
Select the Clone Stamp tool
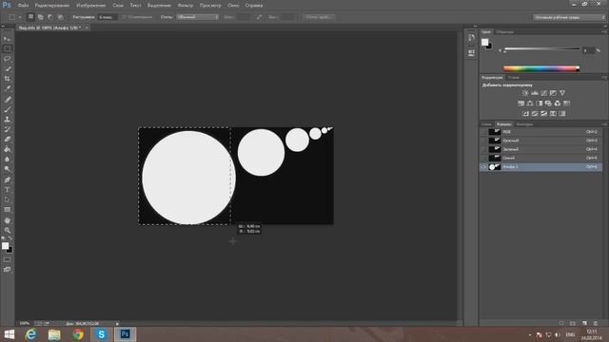coord(7,120)
